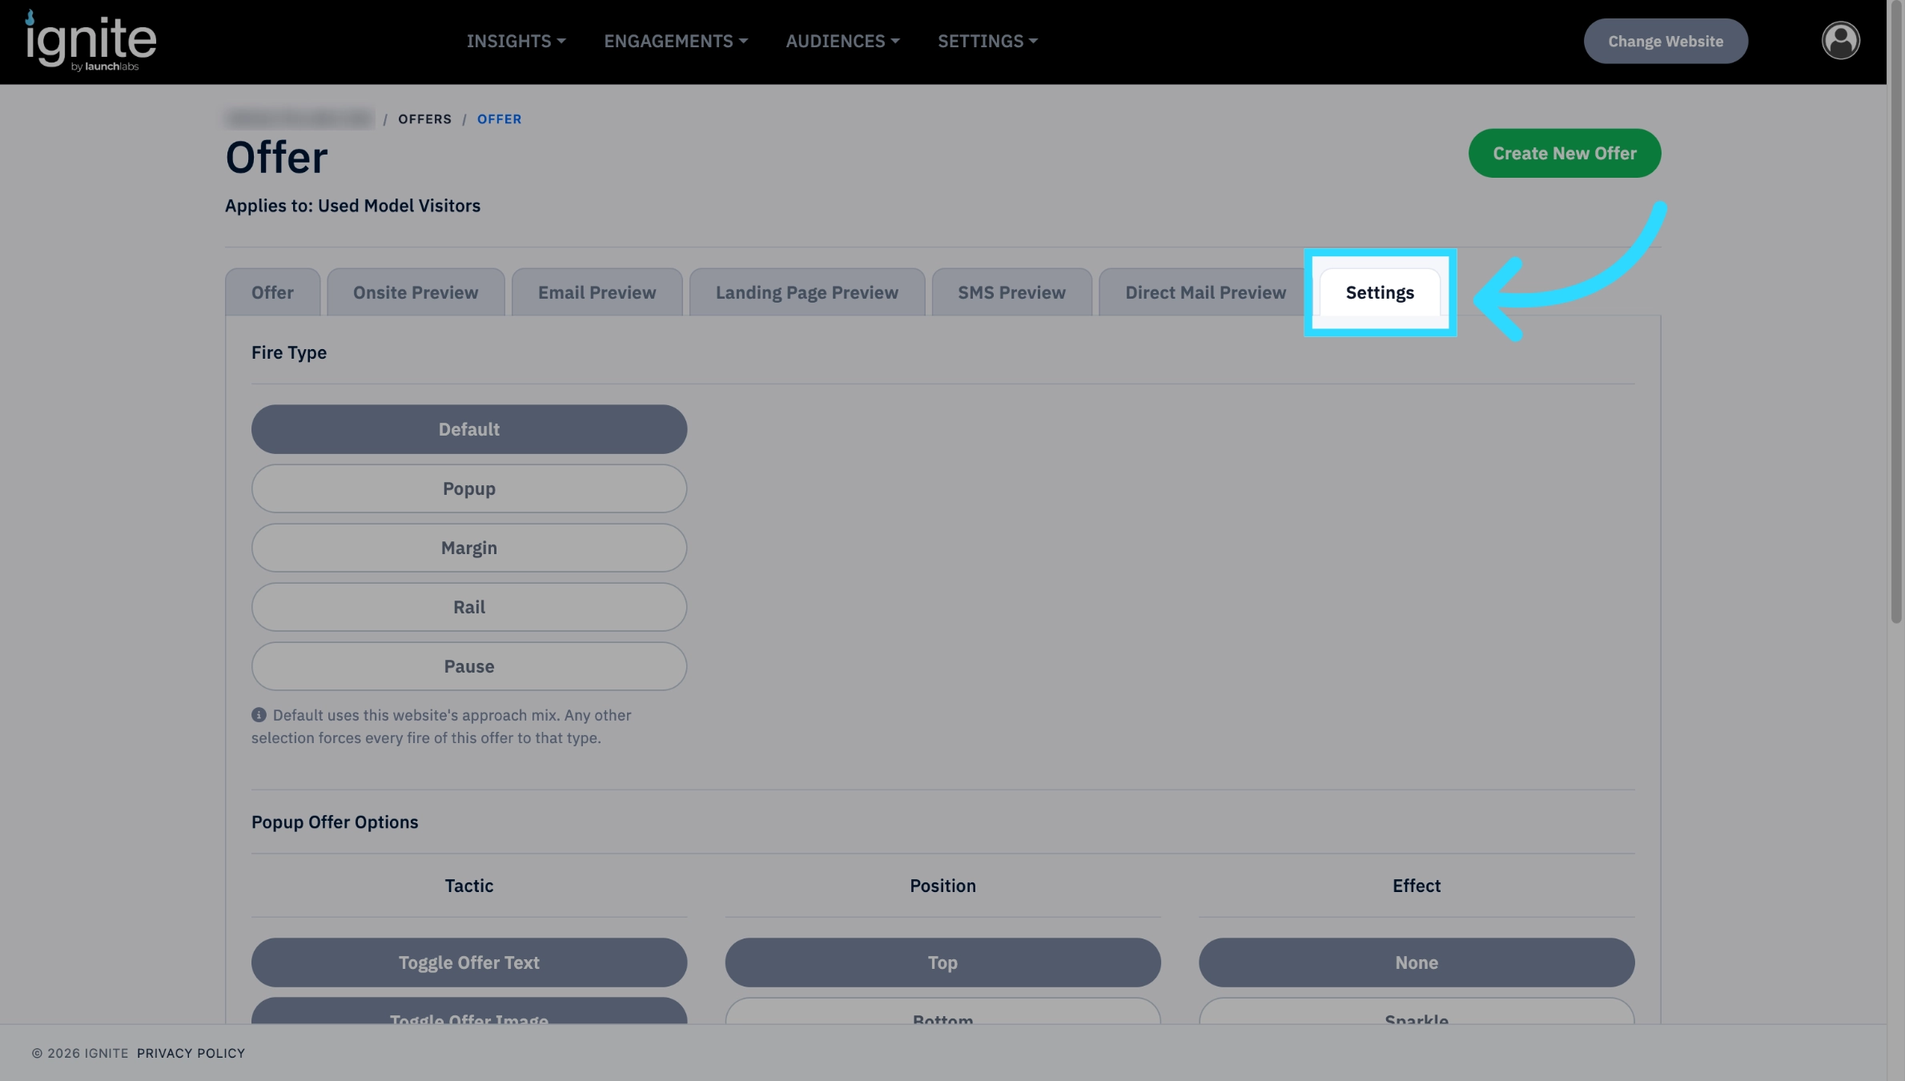Select Rail fire type
1905x1081 pixels.
pyautogui.click(x=469, y=607)
